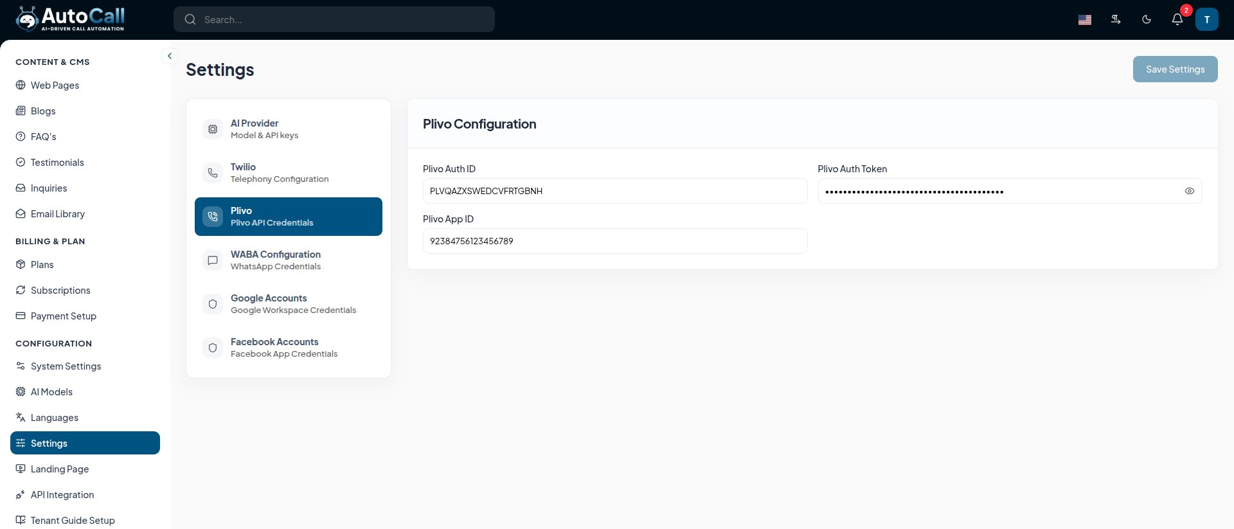Screen dimensions: 1234x529
Task: Click the FAQ's question mark icon
Action: pyautogui.click(x=21, y=136)
